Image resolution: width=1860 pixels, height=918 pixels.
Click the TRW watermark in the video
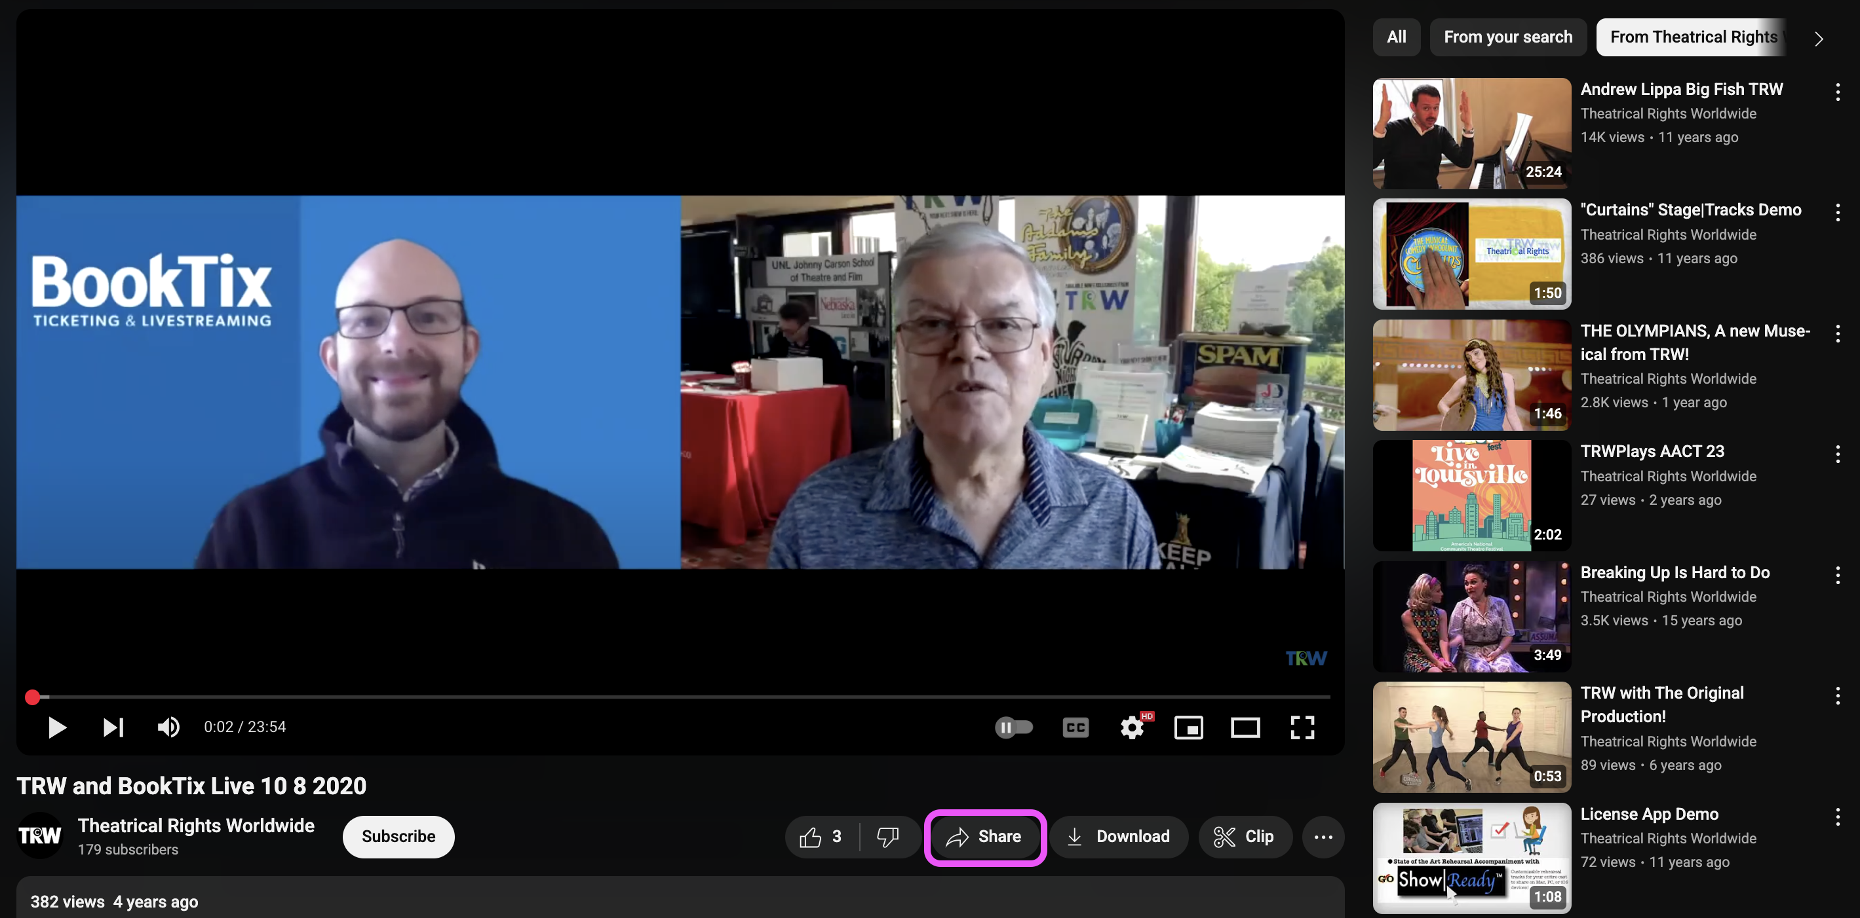(x=1306, y=659)
